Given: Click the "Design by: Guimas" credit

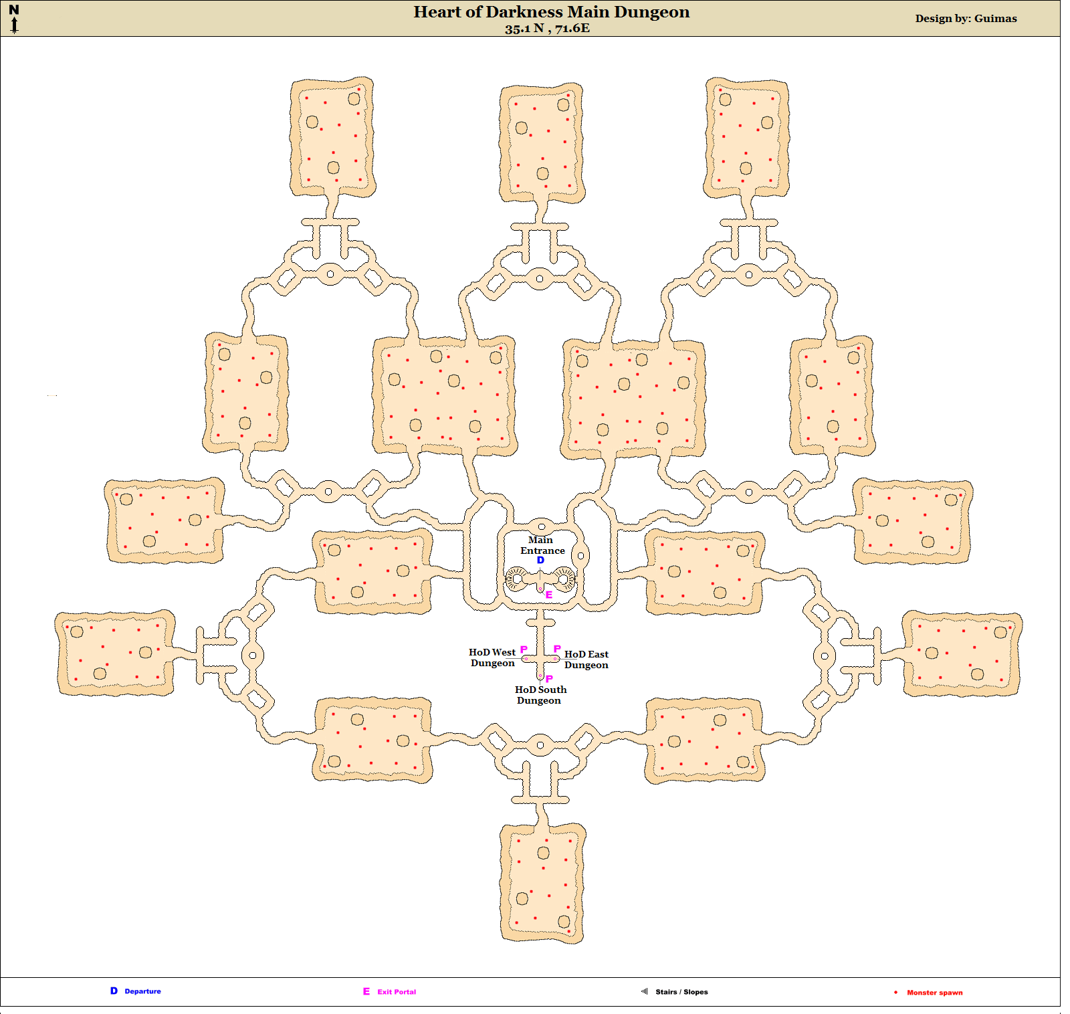Looking at the screenshot, I should point(966,19).
